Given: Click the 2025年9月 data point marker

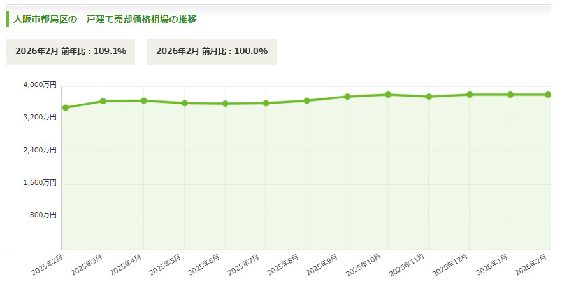Looking at the screenshot, I should pyautogui.click(x=347, y=97).
